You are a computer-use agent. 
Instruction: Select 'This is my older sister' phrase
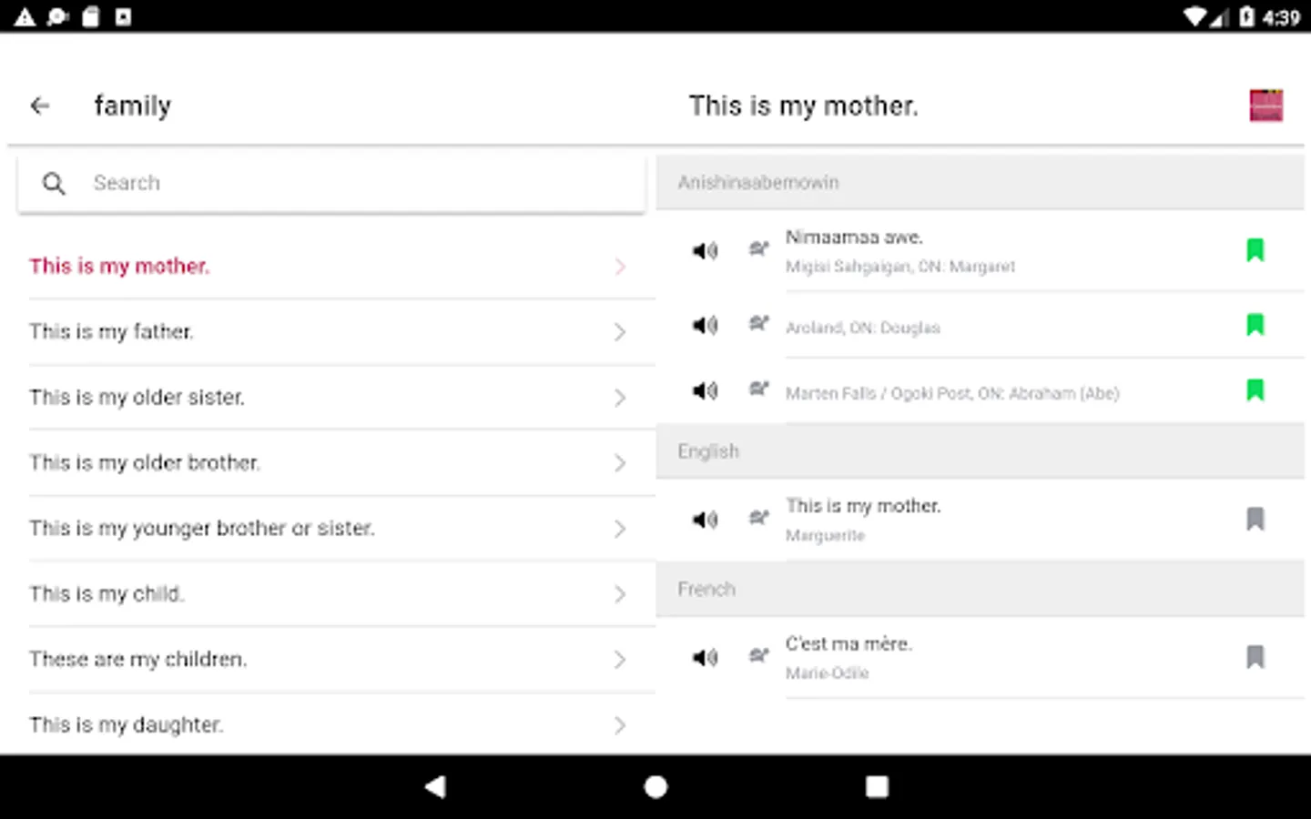coord(137,398)
